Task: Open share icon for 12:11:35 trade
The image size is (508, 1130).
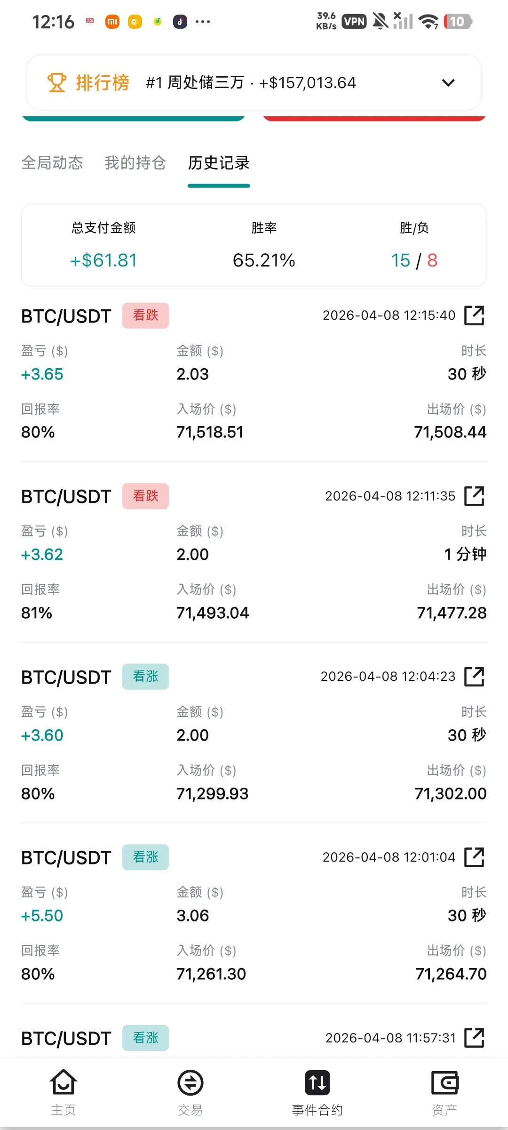Action: (x=474, y=496)
